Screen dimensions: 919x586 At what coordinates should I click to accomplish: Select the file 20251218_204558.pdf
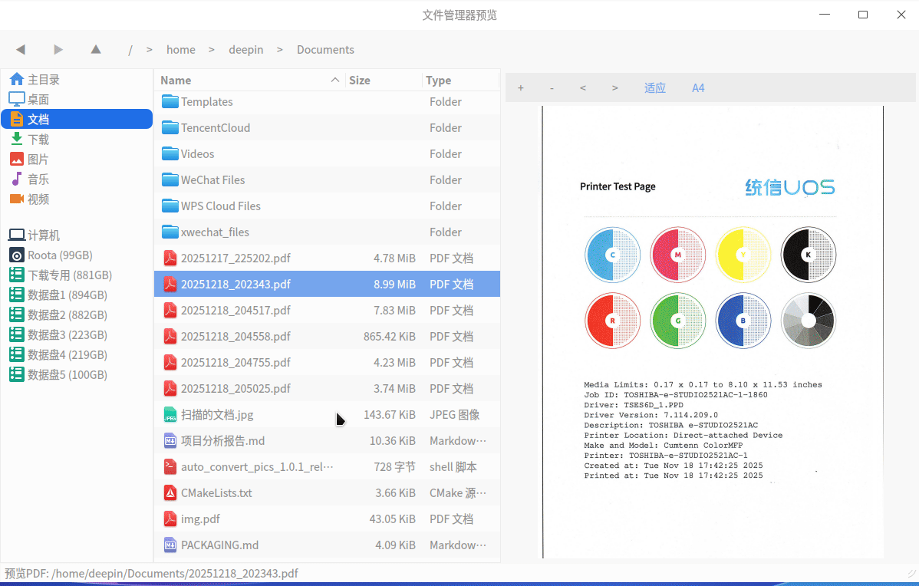327,337
